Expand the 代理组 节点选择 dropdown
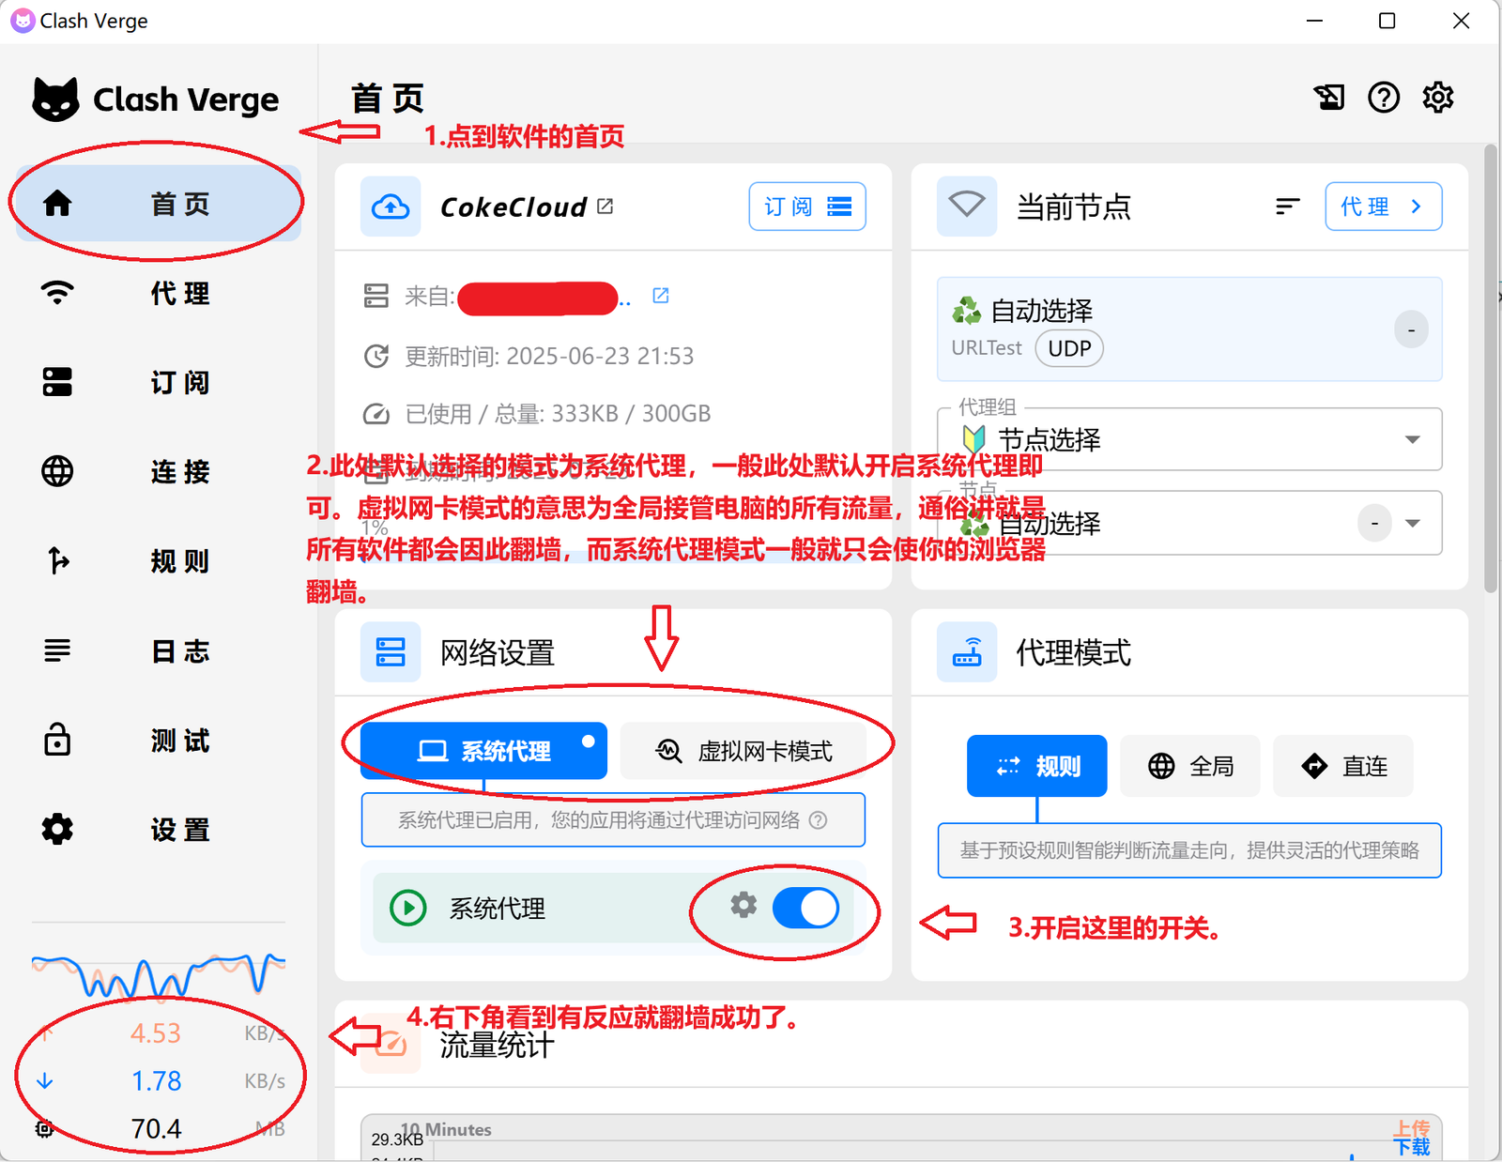The image size is (1502, 1162). click(x=1189, y=439)
